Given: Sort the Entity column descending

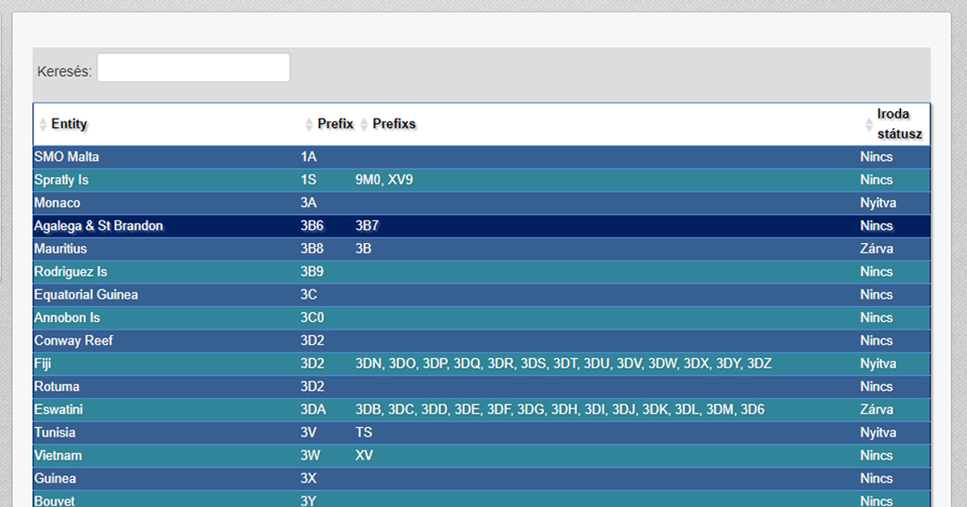Looking at the screenshot, I should [x=42, y=128].
